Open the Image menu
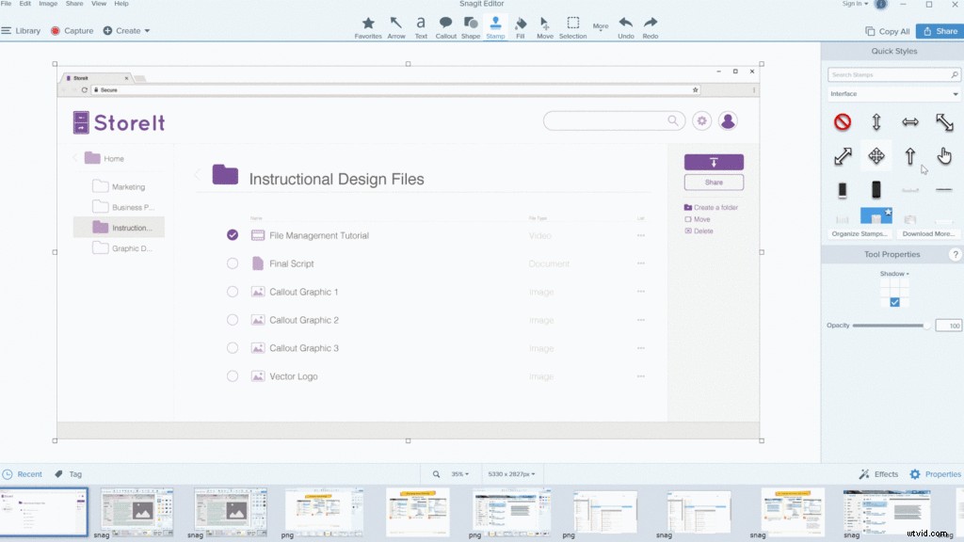Image resolution: width=964 pixels, height=542 pixels. (46, 4)
